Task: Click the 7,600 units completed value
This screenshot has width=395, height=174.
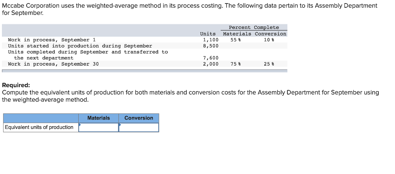Action: (x=211, y=58)
